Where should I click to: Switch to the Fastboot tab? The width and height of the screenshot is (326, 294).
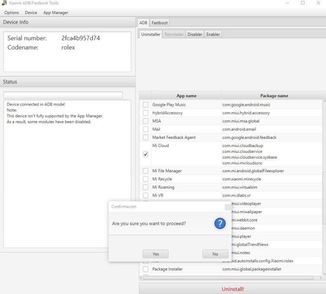tap(159, 23)
